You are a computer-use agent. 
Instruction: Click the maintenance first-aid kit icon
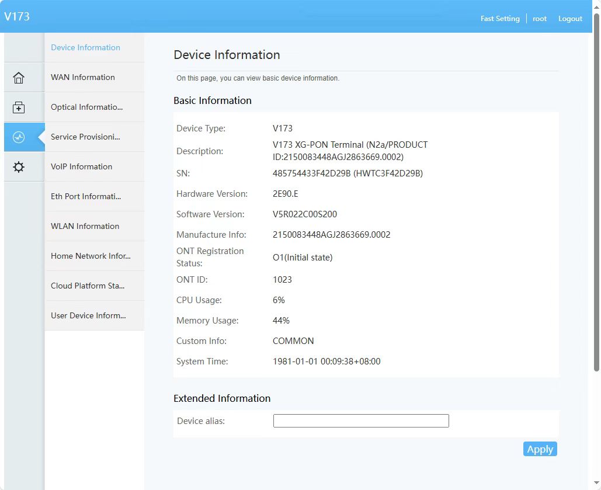coord(19,107)
